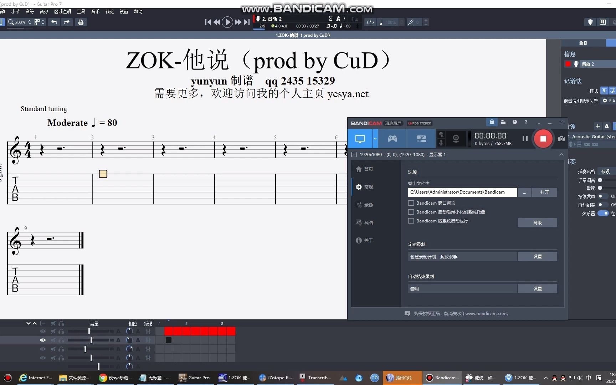616x385 pixels.
Task: Select Bandicam screen recording mode
Action: 360,139
